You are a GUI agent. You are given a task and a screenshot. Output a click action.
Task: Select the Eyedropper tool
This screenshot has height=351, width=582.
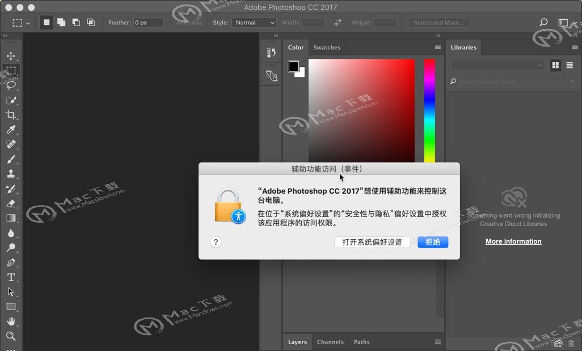point(11,129)
